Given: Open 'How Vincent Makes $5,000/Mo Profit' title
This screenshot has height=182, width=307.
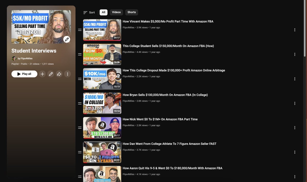Looking at the screenshot, I should pyautogui.click(x=168, y=22).
